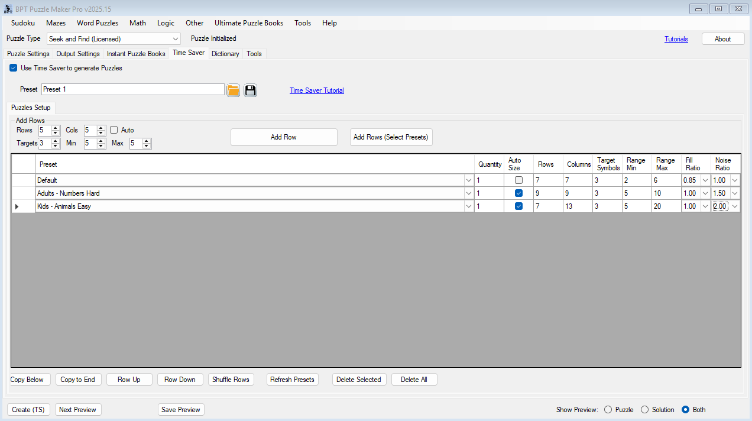The image size is (752, 421).
Task: Decrease the Cols spinner value
Action: point(101,133)
